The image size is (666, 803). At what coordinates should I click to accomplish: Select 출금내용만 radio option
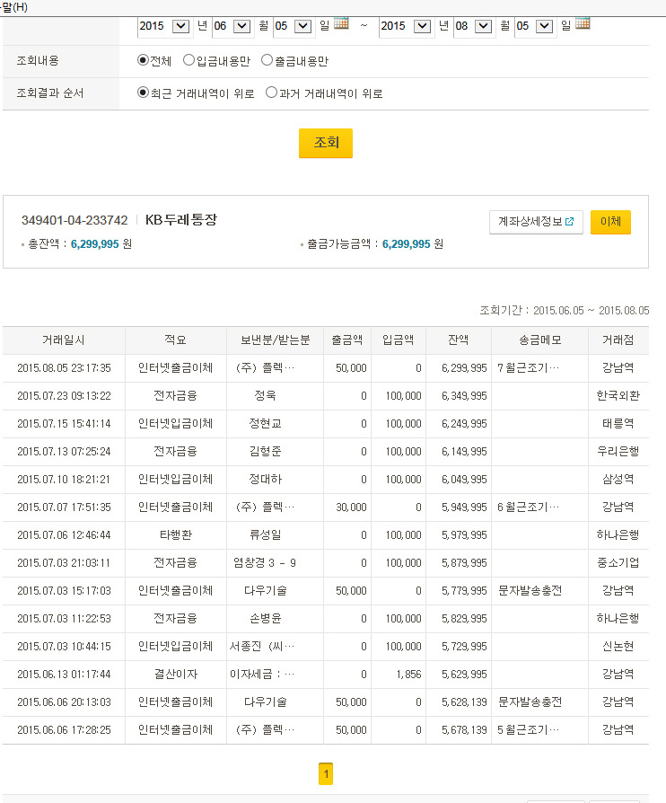click(x=267, y=60)
